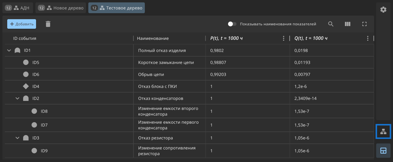Screen dimensions: 393x162
Task: Click the 12 badge on АДН tab
Action: [x=8, y=8]
